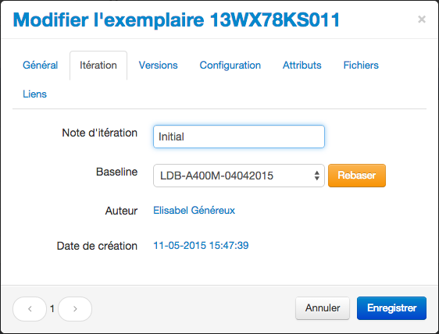Switch to the Attributs tab

point(302,66)
